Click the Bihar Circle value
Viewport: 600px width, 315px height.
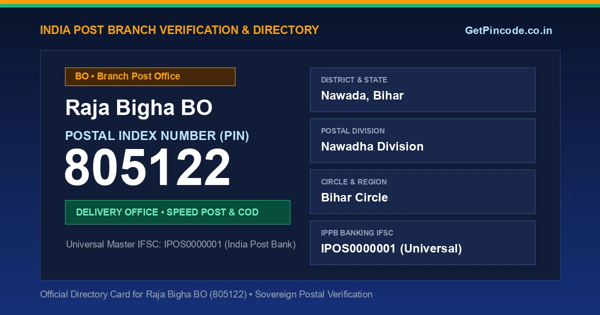(x=354, y=197)
